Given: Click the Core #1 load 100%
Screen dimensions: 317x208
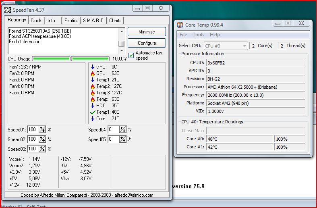Looking at the screenshot, I should coord(290,147).
